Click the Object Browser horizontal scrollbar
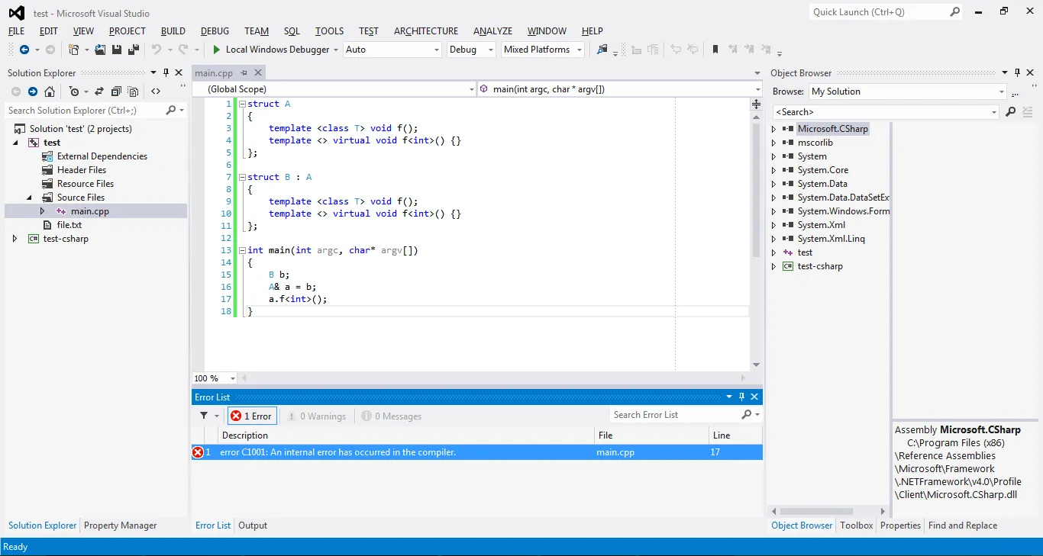This screenshot has width=1043, height=556. (817, 511)
